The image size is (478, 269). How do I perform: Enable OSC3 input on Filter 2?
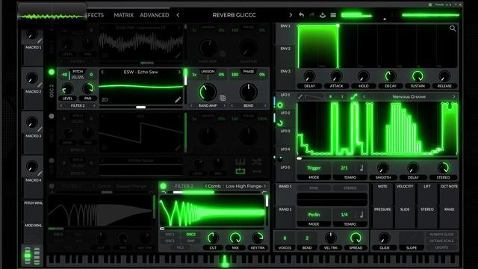[x=170, y=241]
